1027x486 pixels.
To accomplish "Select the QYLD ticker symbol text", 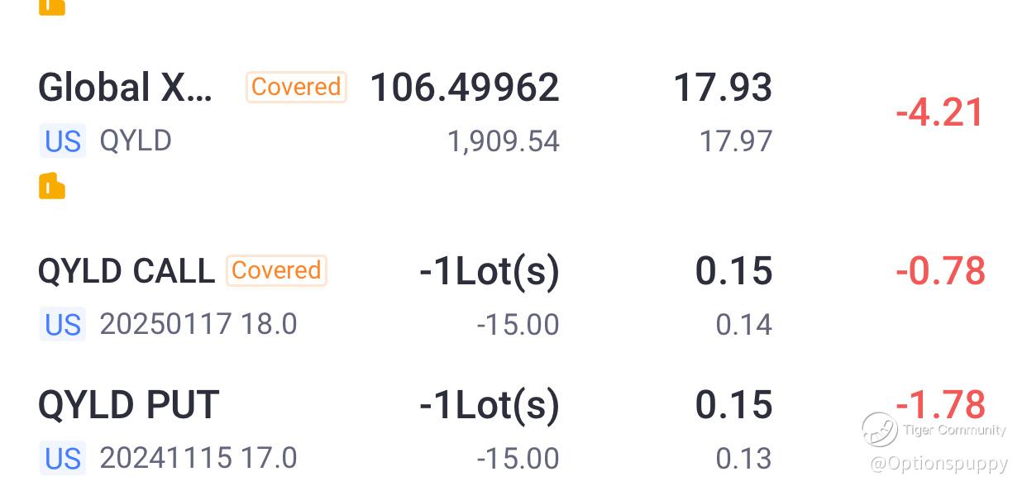I will pyautogui.click(x=136, y=141).
